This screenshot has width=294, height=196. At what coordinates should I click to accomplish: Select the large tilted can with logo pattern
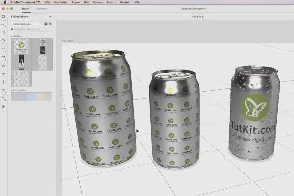pos(103,108)
